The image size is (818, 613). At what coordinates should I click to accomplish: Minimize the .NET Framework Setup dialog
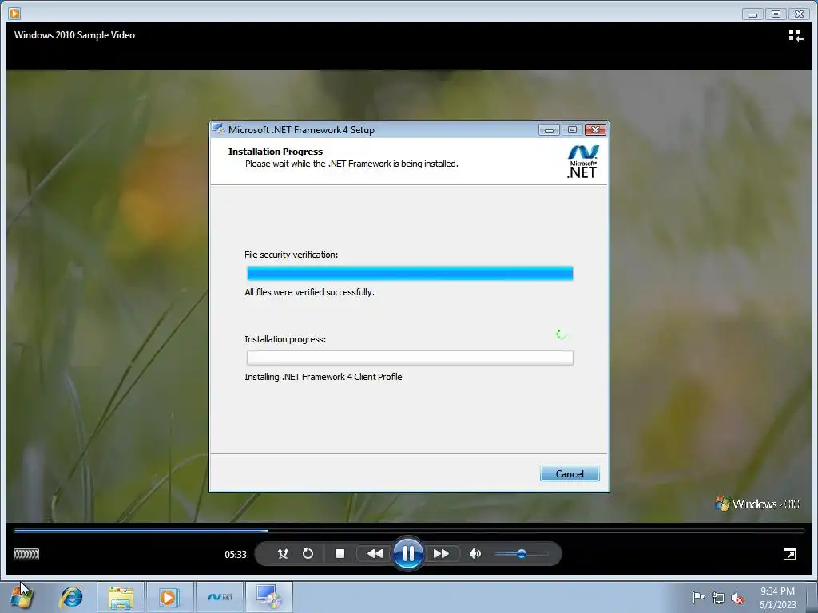[549, 129]
